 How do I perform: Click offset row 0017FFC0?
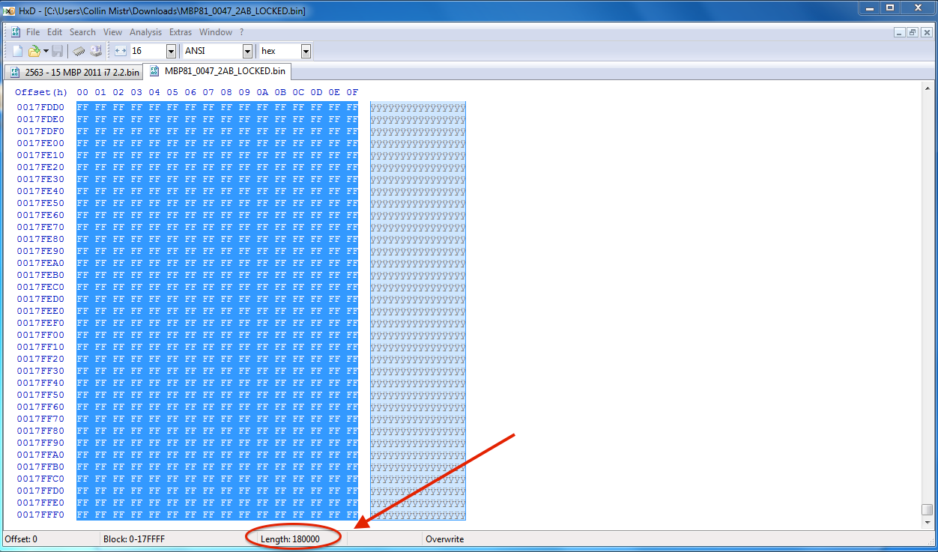click(41, 479)
